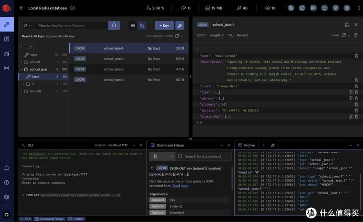Screen dimensions: 363x222
Task: Click the search magnifier button in the key filter
Action: point(114,26)
